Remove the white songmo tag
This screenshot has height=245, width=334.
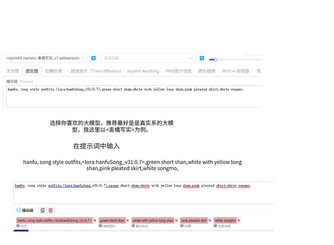[x=239, y=220]
